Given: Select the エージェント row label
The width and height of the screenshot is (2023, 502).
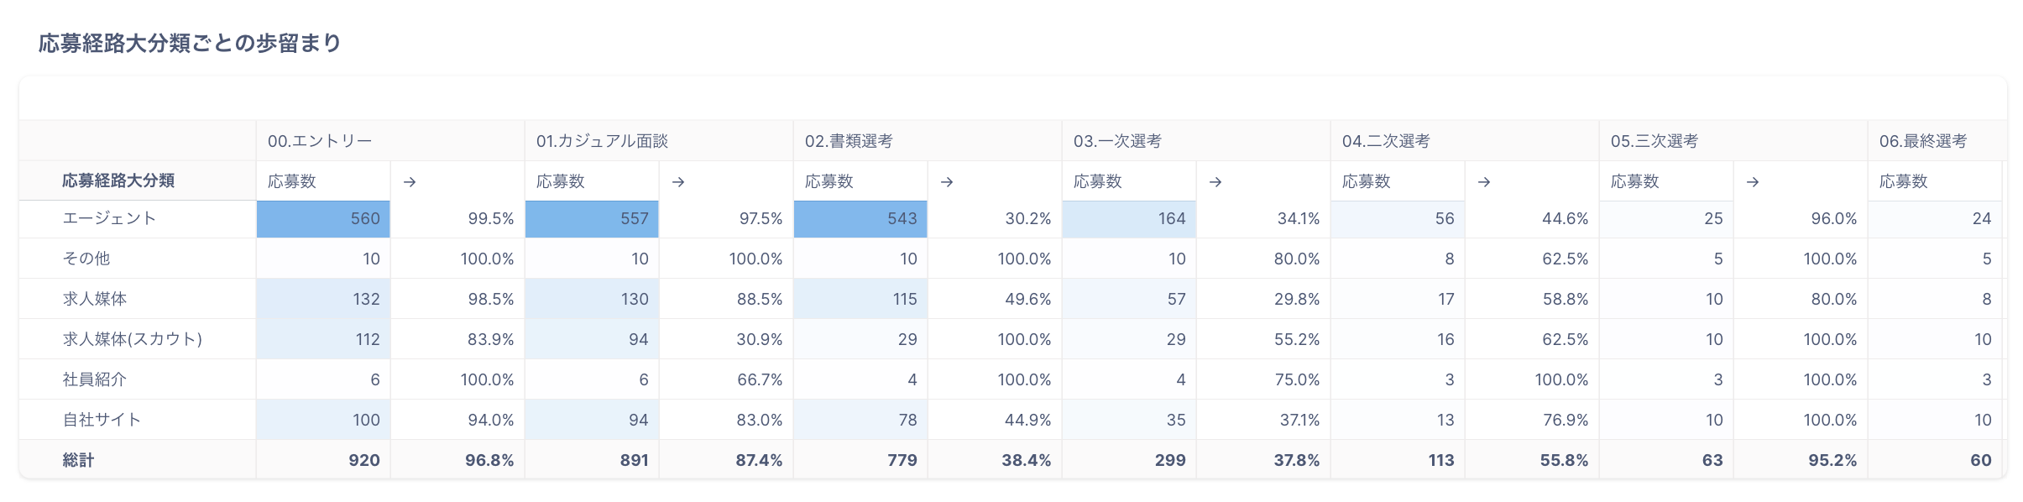Looking at the screenshot, I should click(109, 218).
